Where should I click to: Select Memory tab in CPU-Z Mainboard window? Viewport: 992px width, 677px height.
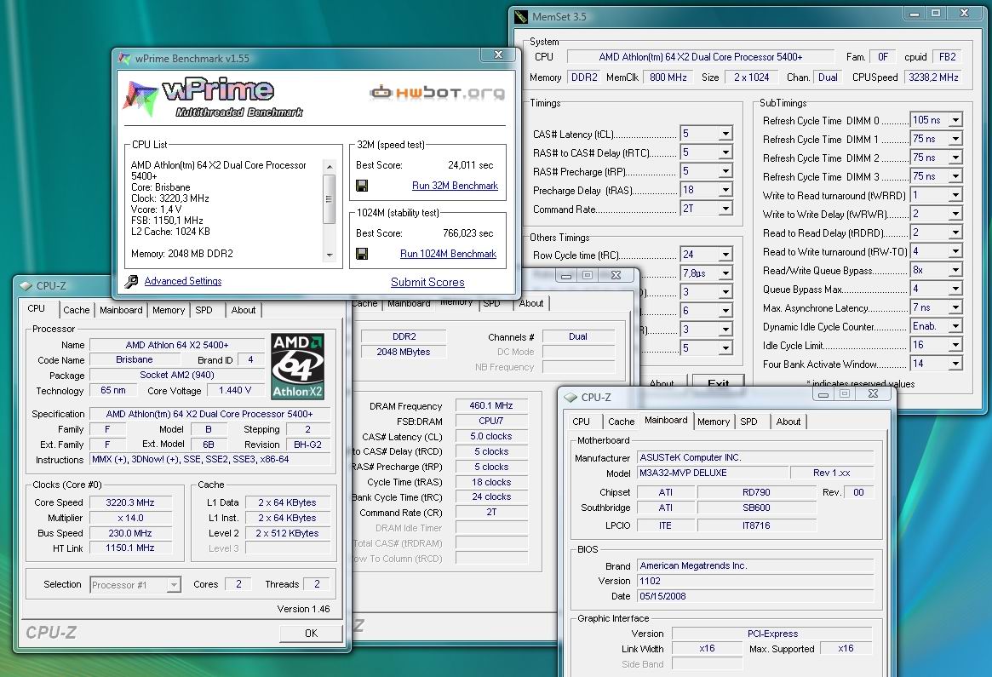coord(714,422)
